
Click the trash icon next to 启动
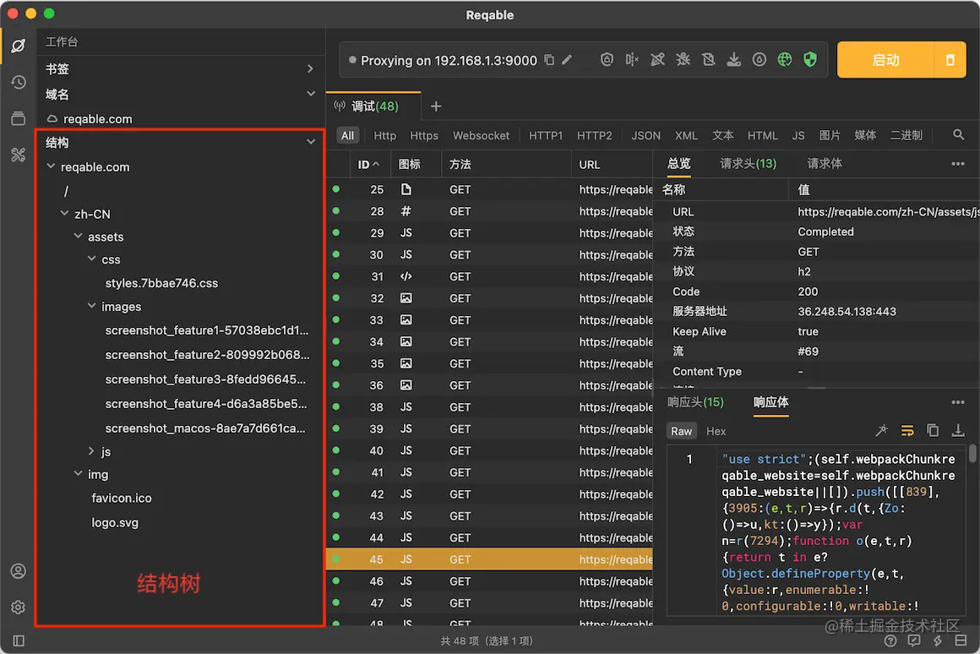pos(950,60)
